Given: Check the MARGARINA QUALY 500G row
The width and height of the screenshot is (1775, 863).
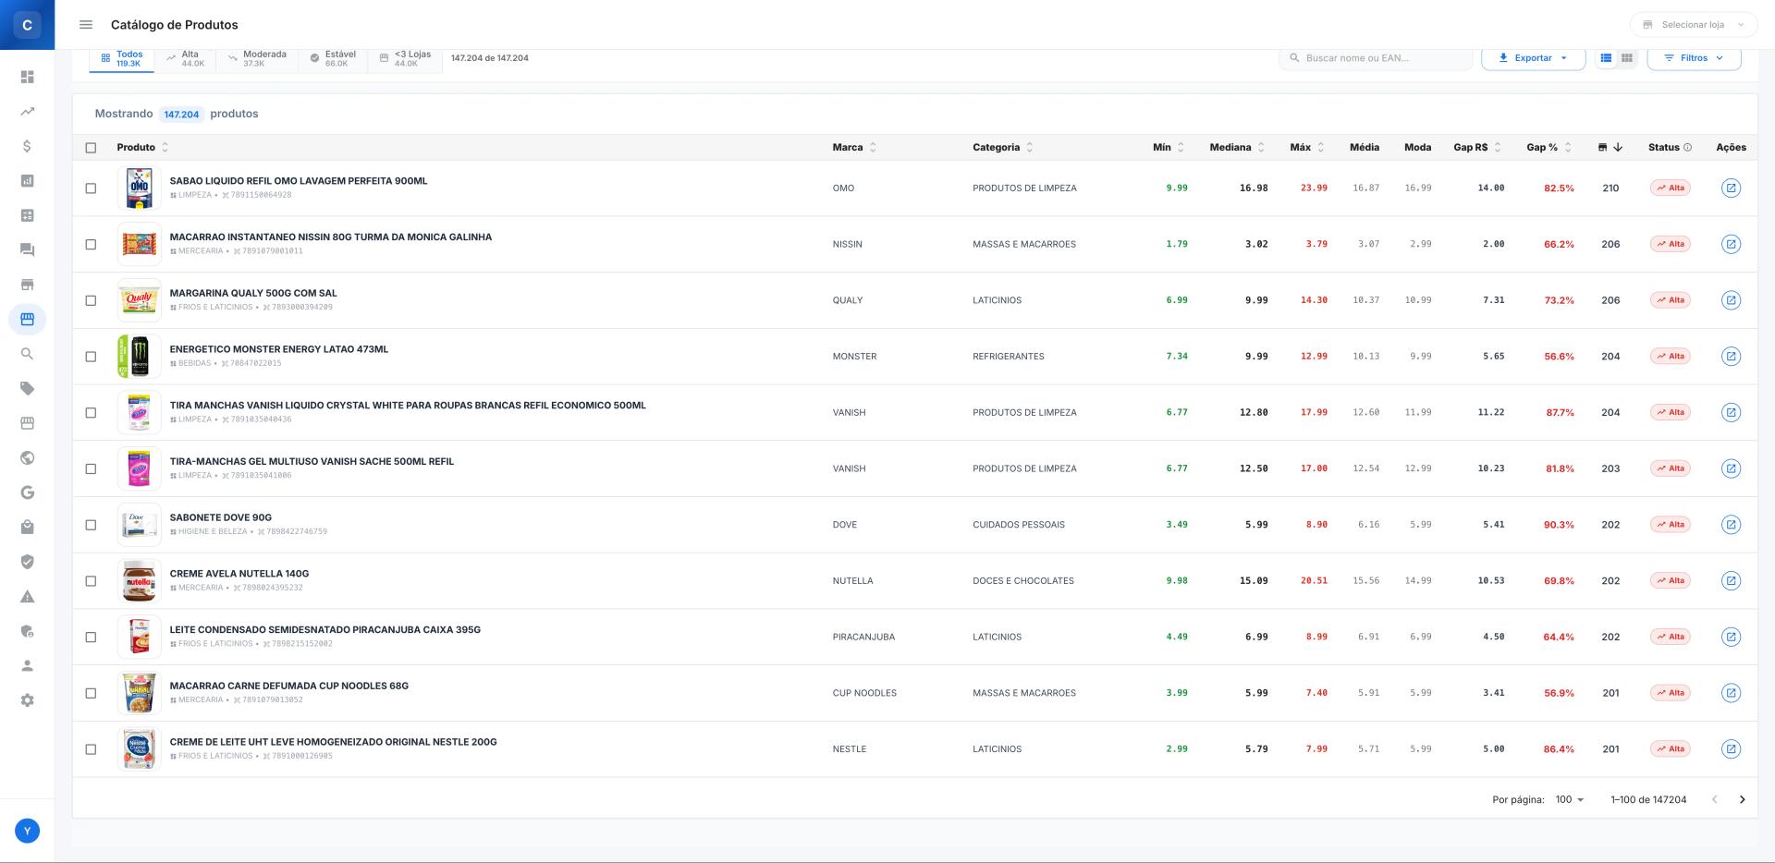Looking at the screenshot, I should click(x=91, y=300).
